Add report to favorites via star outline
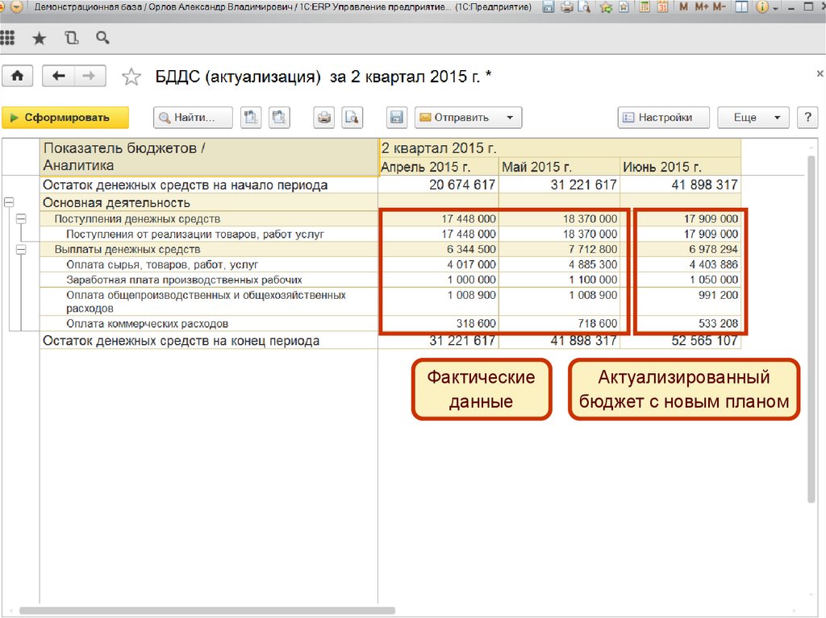826x618 pixels. pyautogui.click(x=131, y=77)
